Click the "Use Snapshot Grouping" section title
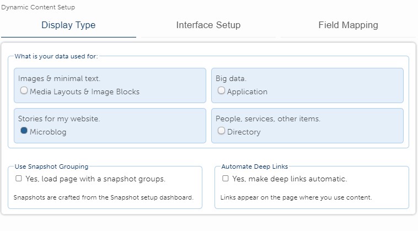Screen dimensions: 418x231 coord(51,166)
